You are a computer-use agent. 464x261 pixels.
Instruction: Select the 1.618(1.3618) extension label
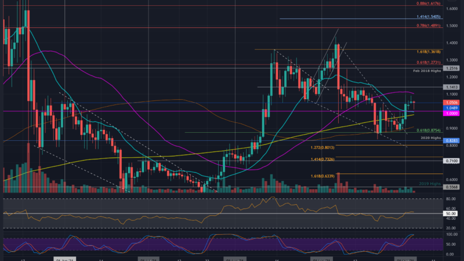click(x=429, y=52)
